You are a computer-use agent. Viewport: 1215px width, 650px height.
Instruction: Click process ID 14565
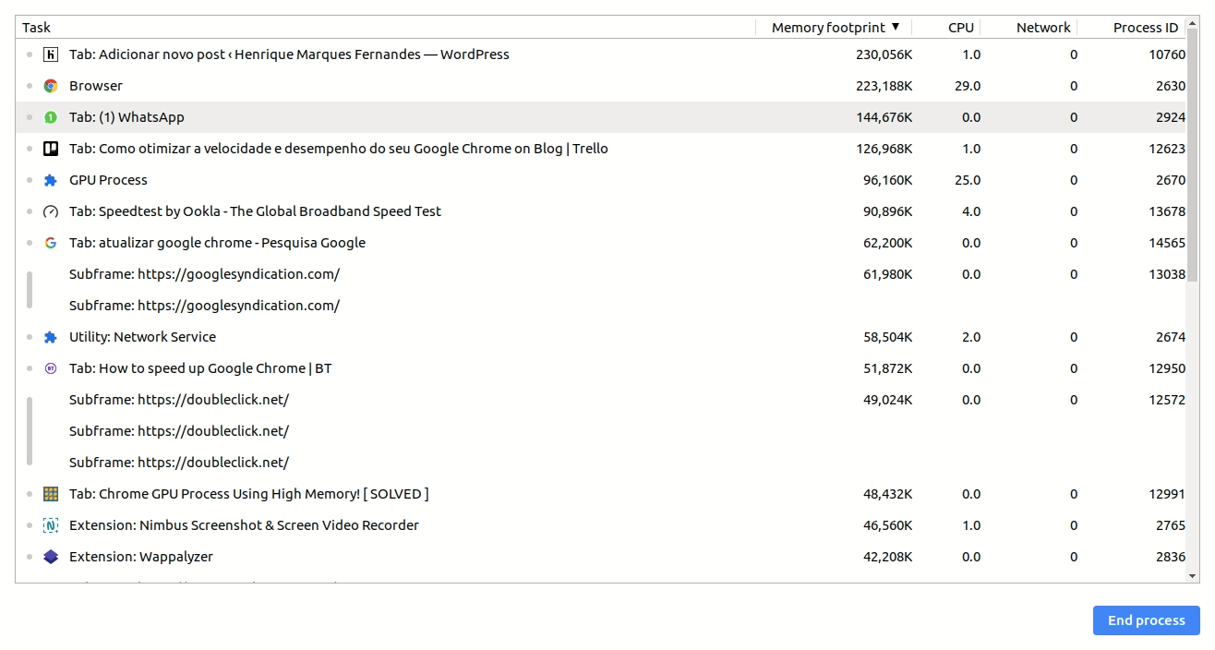point(1167,243)
